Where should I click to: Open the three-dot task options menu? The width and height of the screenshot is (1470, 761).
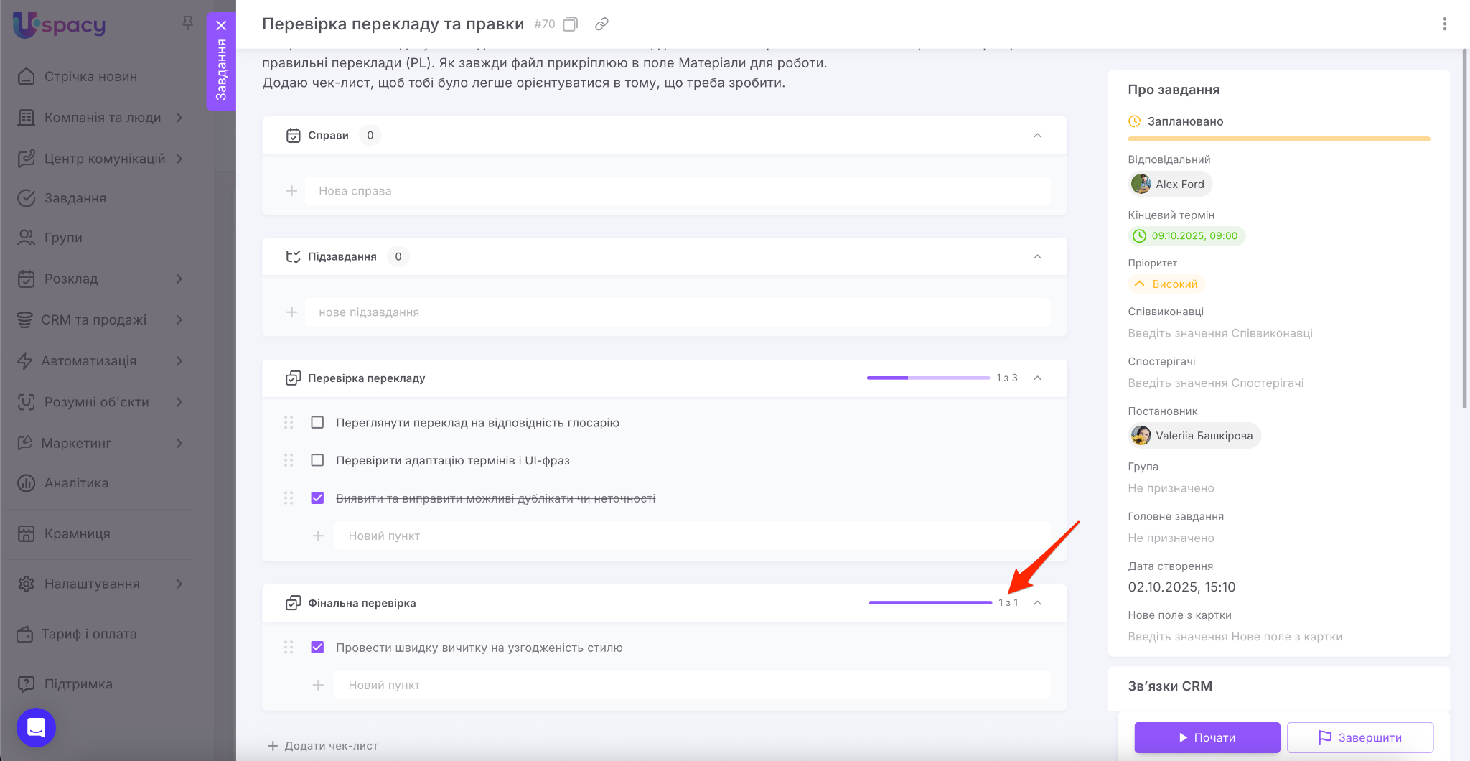point(1444,24)
